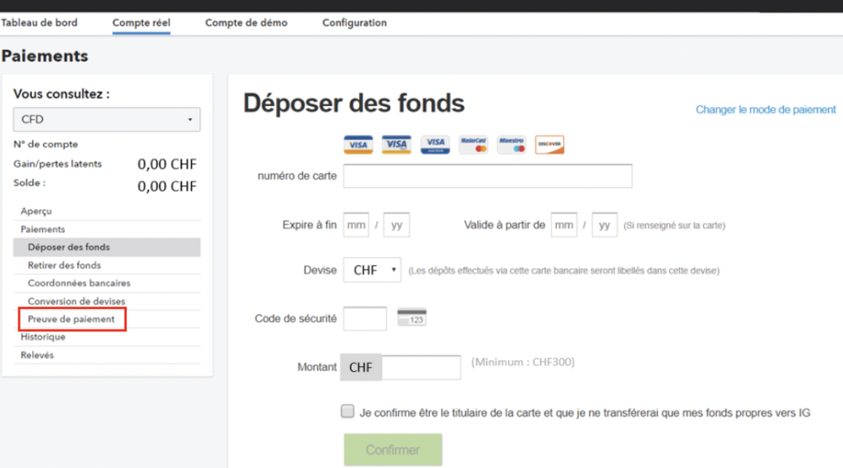843x468 pixels.
Task: Click the Visa Electron icon
Action: (x=434, y=144)
